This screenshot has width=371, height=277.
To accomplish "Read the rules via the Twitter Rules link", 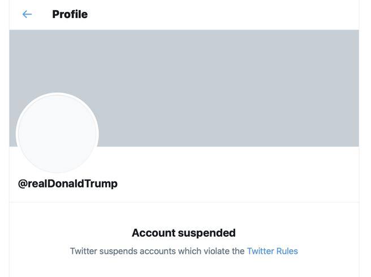I will 272,251.
